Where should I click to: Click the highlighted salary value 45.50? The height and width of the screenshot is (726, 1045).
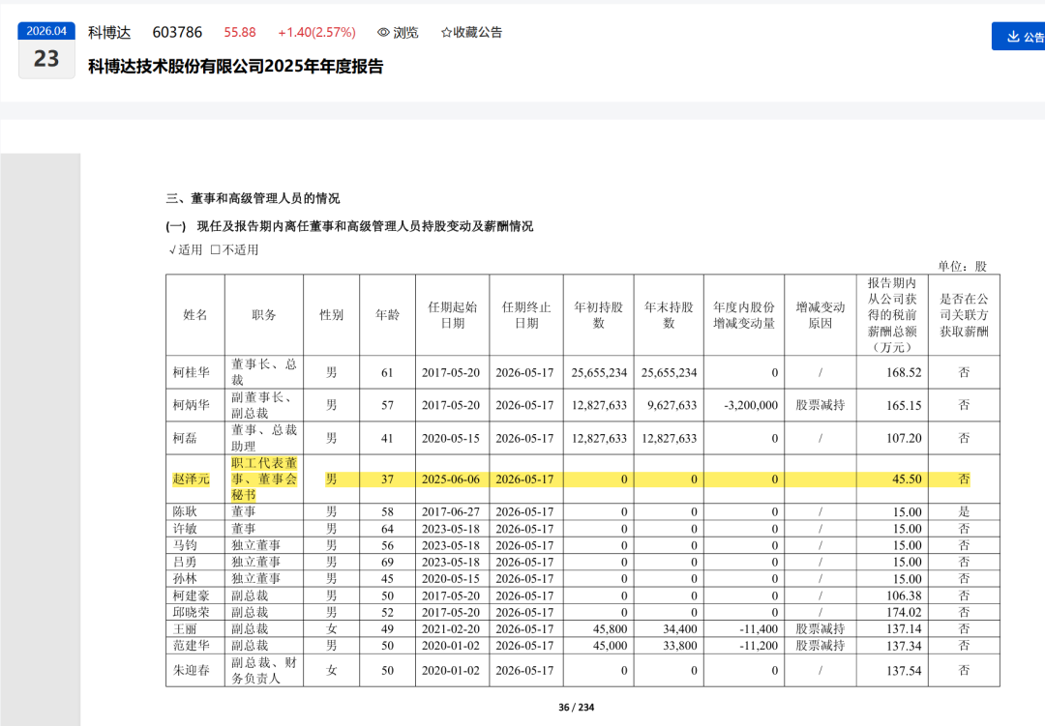(907, 479)
